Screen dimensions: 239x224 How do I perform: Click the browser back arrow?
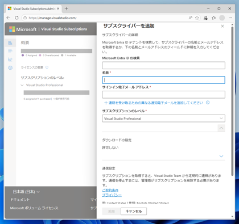coord(9,18)
